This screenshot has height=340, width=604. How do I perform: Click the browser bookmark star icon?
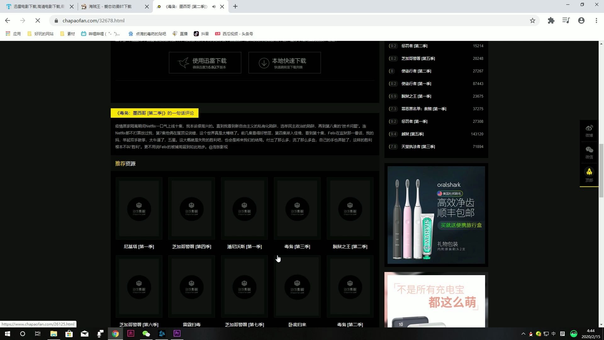tap(533, 20)
